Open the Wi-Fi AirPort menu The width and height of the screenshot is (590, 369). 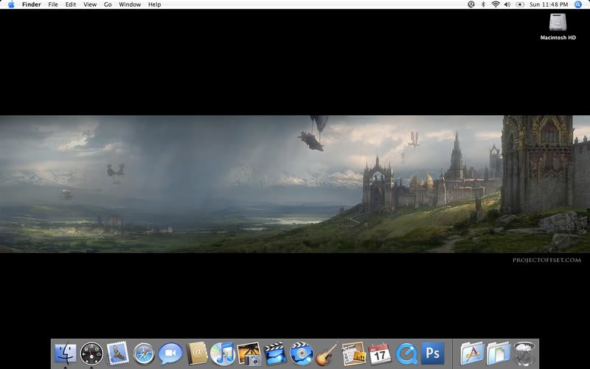[496, 4]
